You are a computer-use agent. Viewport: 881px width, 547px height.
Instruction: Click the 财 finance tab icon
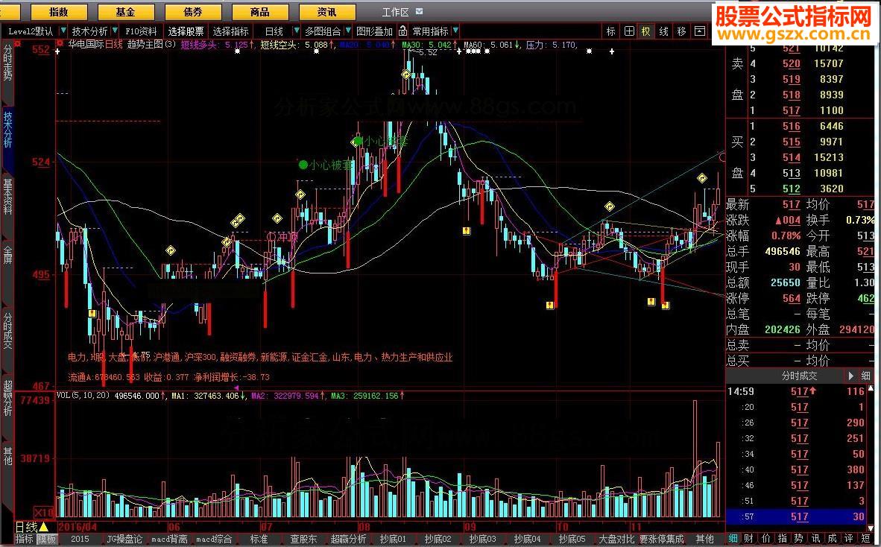pyautogui.click(x=749, y=539)
